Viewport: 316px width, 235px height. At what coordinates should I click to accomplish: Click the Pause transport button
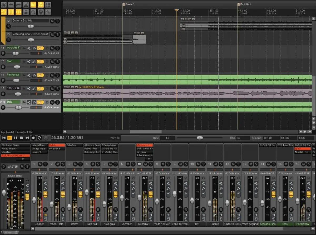16,138
